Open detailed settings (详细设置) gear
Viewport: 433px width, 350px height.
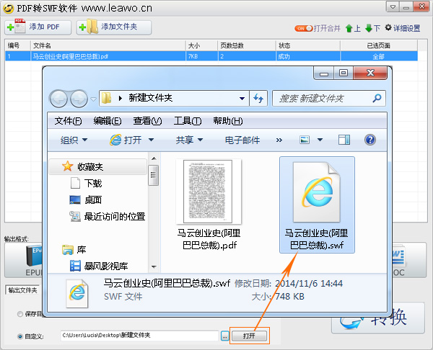pyautogui.click(x=403, y=28)
